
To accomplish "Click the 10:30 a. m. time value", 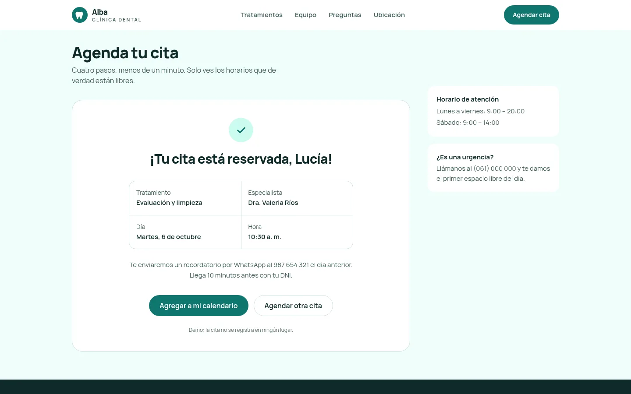I will [x=265, y=237].
